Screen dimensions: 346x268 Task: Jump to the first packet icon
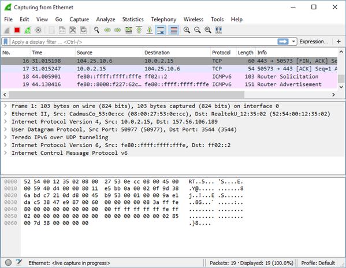point(139,30)
